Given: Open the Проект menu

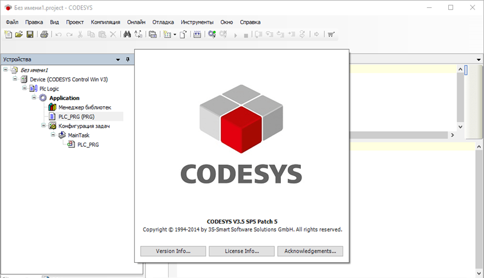Looking at the screenshot, I should (75, 22).
